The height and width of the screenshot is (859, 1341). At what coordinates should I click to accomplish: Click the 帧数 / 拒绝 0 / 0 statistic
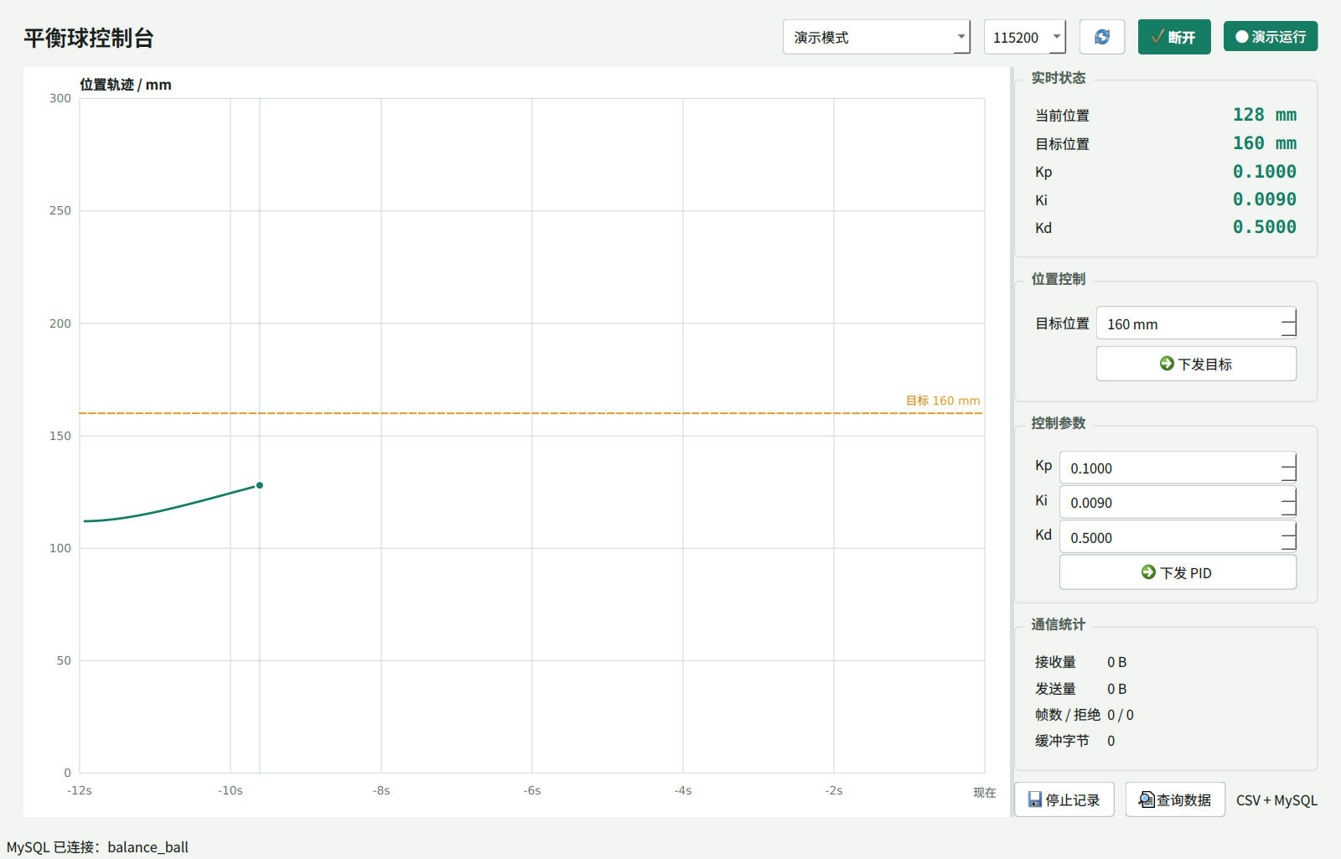(1085, 715)
